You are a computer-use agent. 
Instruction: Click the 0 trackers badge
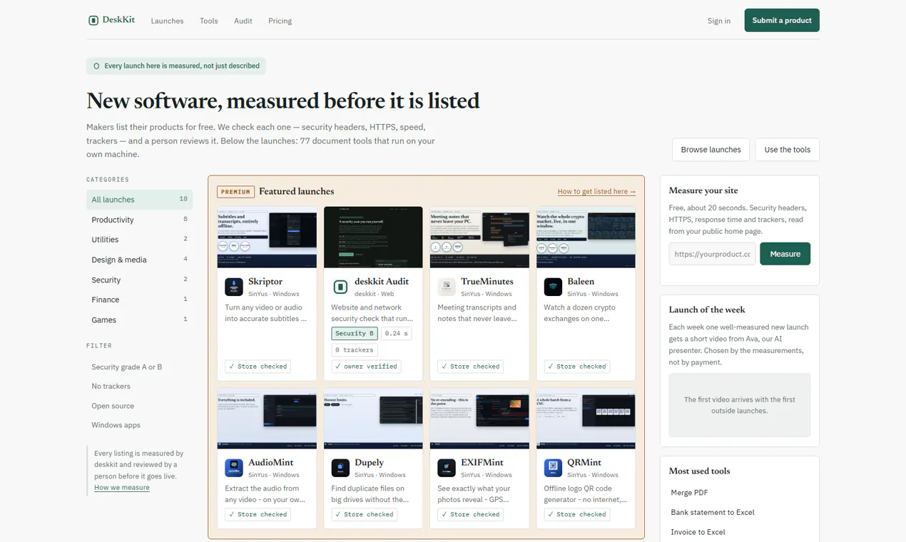(355, 350)
